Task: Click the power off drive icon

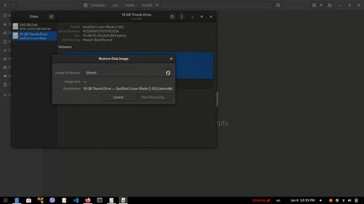Action: coord(172,16)
